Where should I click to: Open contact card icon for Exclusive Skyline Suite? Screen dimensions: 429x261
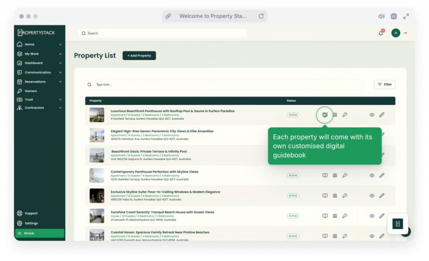tap(335, 196)
